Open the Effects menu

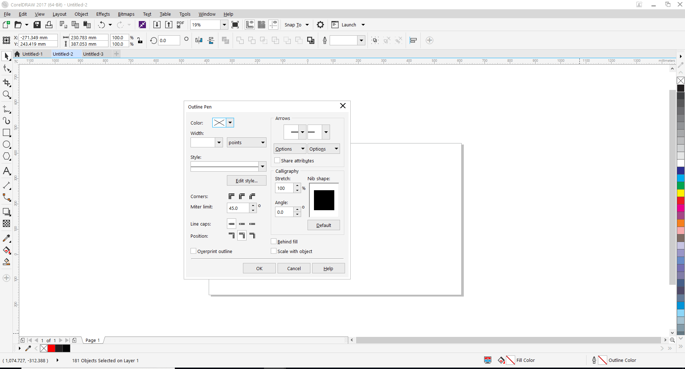(x=103, y=14)
